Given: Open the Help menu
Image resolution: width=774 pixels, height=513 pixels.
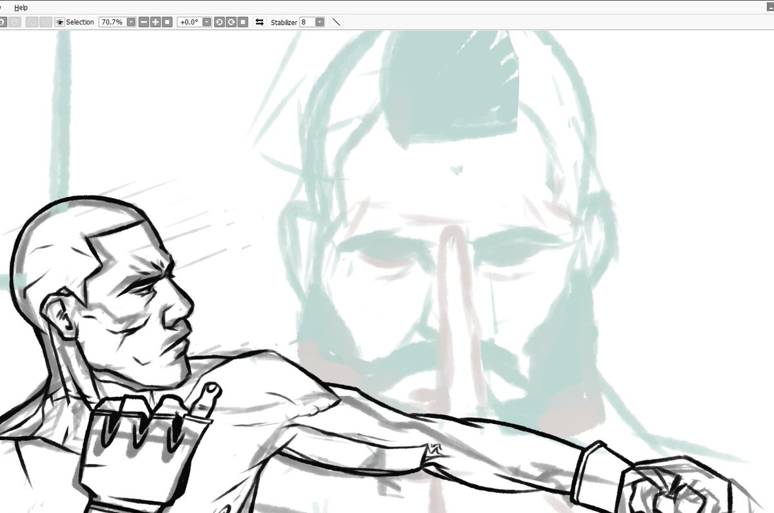Looking at the screenshot, I should click(21, 7).
